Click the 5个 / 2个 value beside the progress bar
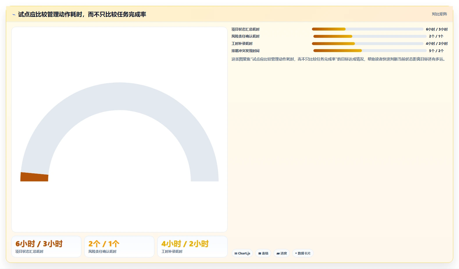 pyautogui.click(x=436, y=51)
